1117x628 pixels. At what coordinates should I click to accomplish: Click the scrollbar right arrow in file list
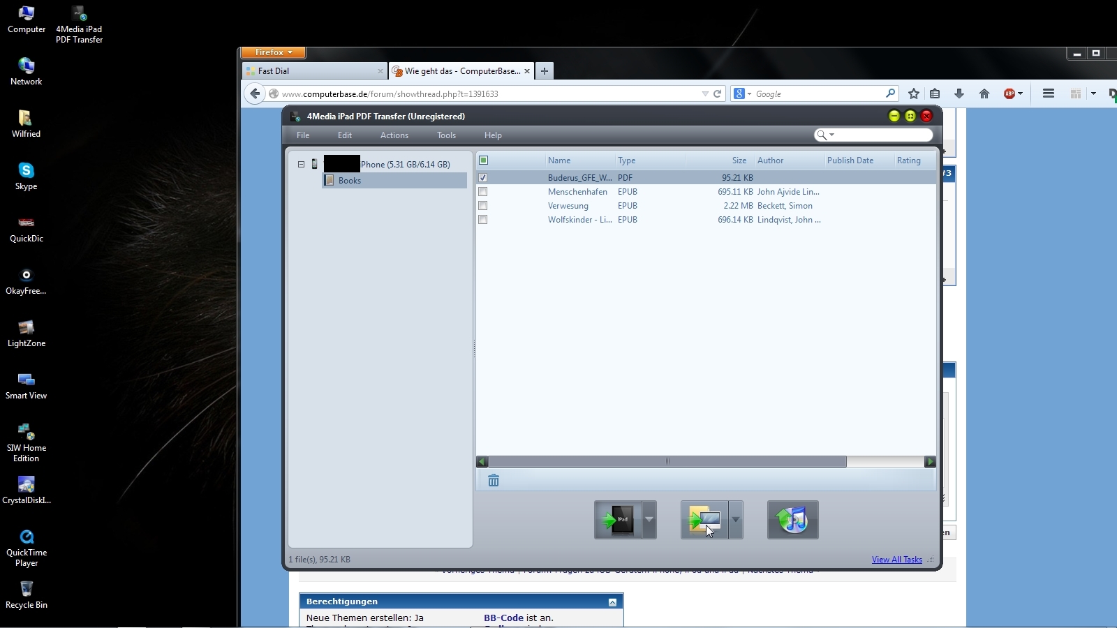click(930, 462)
